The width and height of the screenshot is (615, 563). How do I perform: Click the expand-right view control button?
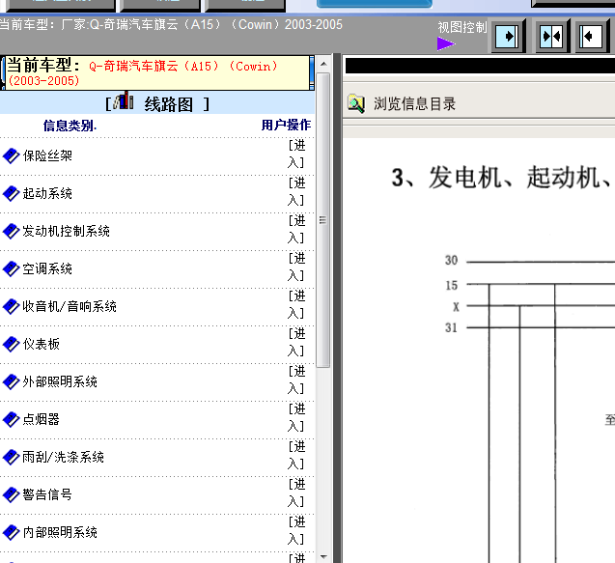(x=506, y=37)
